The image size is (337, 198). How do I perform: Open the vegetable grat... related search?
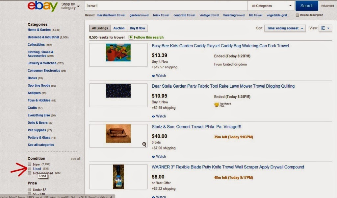[278, 15]
